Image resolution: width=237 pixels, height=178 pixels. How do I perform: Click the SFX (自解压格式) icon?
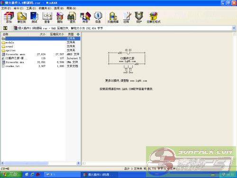click(x=154, y=18)
